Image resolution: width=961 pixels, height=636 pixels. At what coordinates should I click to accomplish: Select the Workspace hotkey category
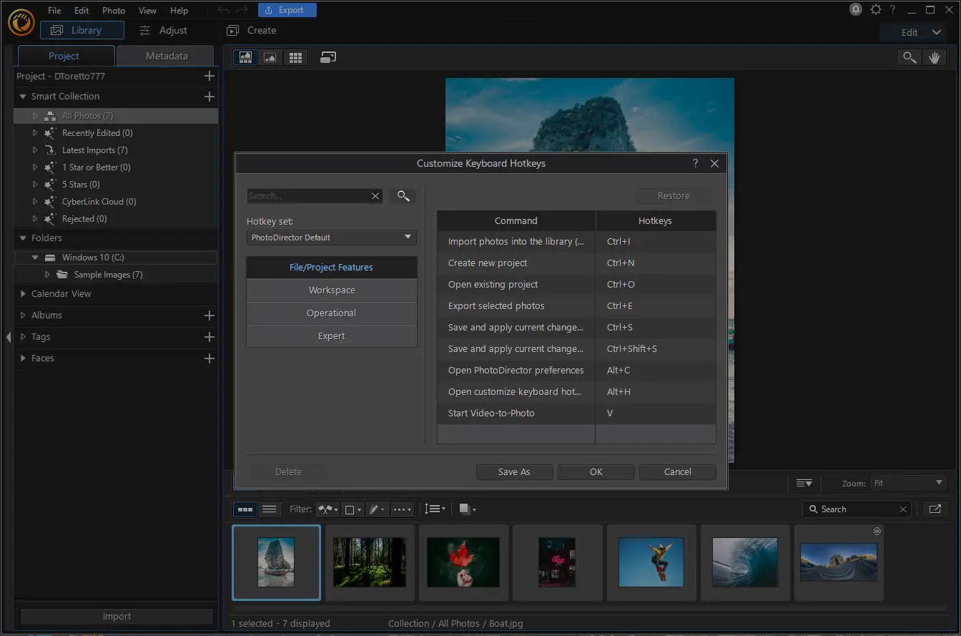click(x=332, y=290)
